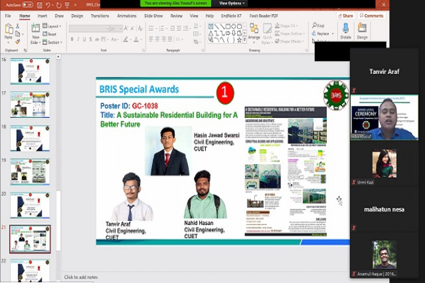The width and height of the screenshot is (425, 283).
Task: Apply bold formatting with the Bold icon
Action: [72, 38]
